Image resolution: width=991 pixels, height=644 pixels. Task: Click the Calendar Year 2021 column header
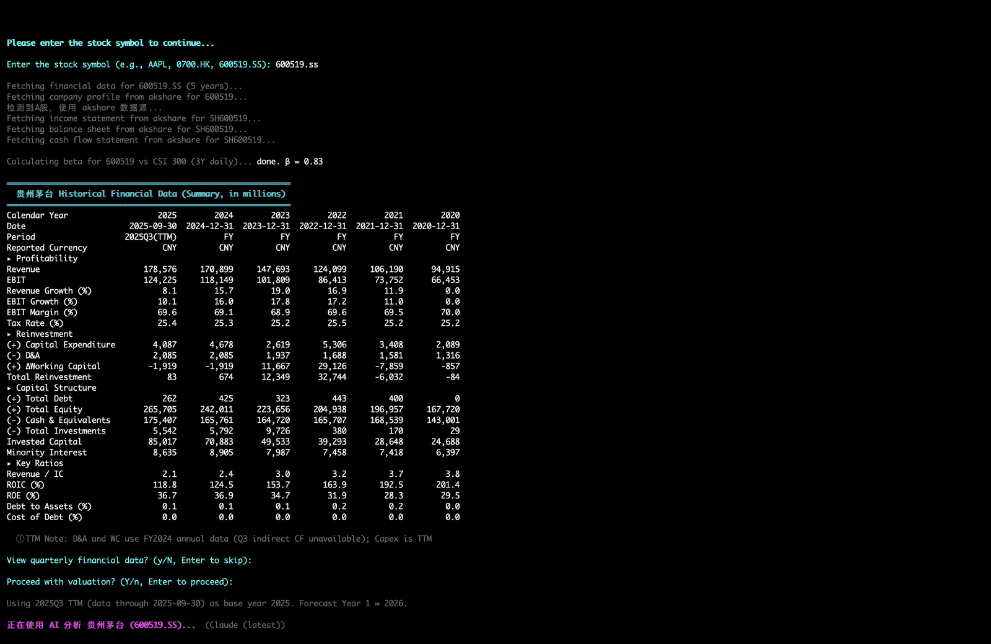tap(393, 215)
